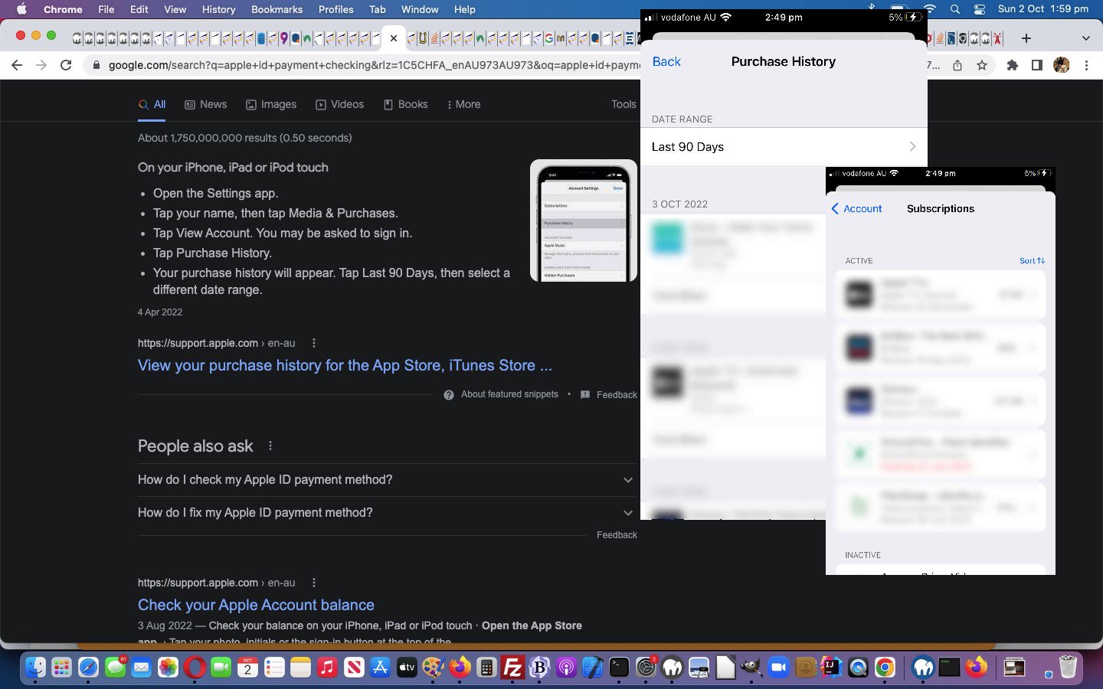1103x689 pixels.
Task: Open a new Chrome tab
Action: click(x=1026, y=38)
